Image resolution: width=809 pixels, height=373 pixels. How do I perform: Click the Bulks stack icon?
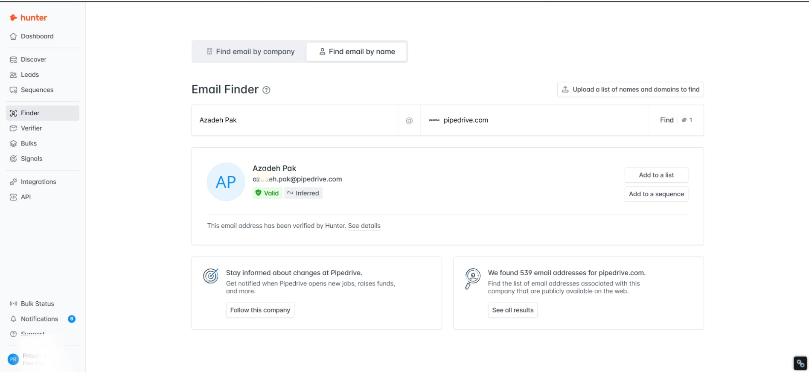point(13,143)
